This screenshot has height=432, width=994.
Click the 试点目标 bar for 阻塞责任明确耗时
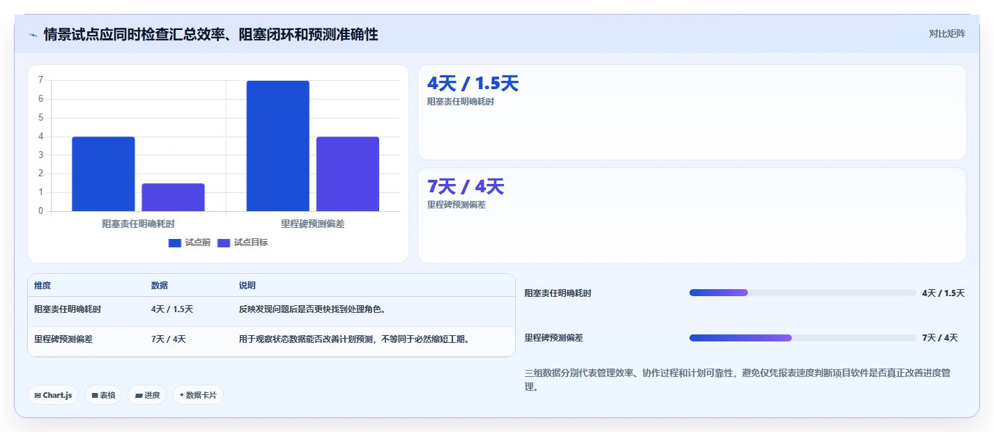pyautogui.click(x=173, y=197)
